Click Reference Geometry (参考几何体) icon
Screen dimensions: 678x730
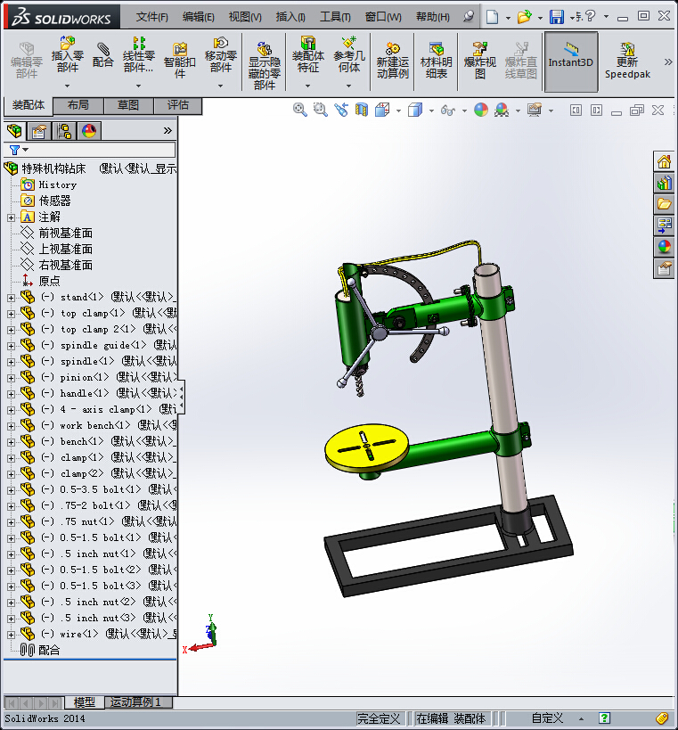click(349, 54)
